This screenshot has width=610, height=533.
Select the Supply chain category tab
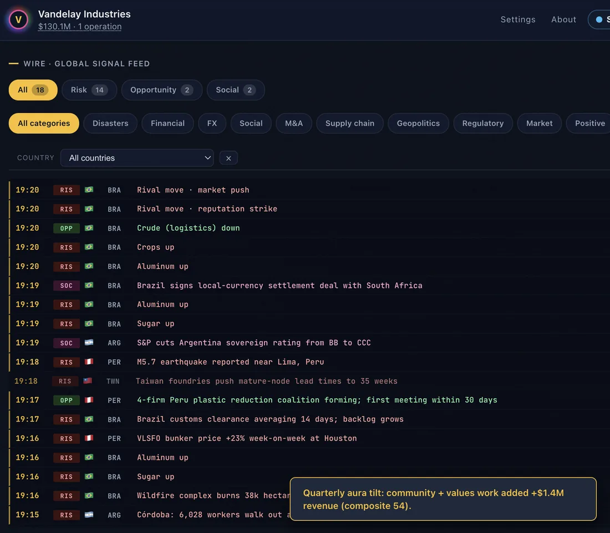[350, 123]
